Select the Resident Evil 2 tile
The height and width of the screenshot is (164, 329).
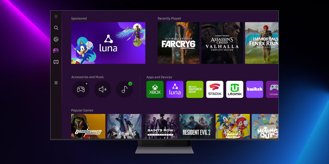coord(197,126)
